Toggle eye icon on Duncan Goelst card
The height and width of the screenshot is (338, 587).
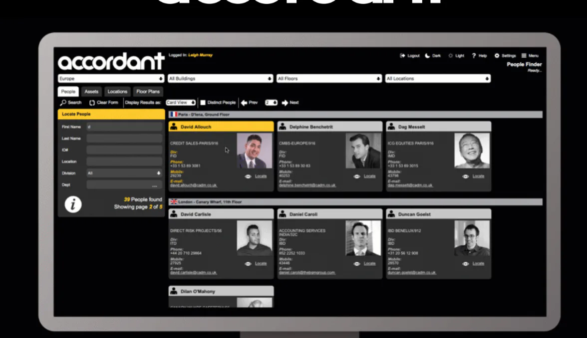point(465,264)
